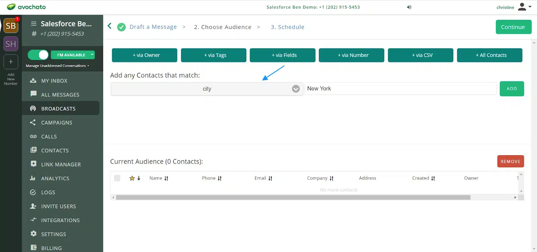Click the + via CSV button
Viewport: 537px width, 252px height.
tap(421, 55)
